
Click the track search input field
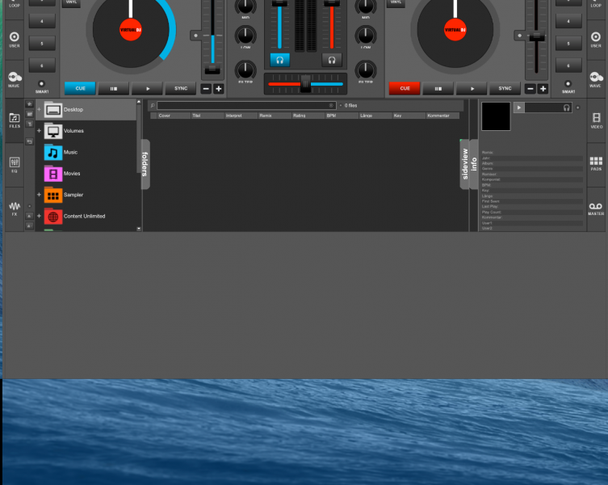pos(245,106)
